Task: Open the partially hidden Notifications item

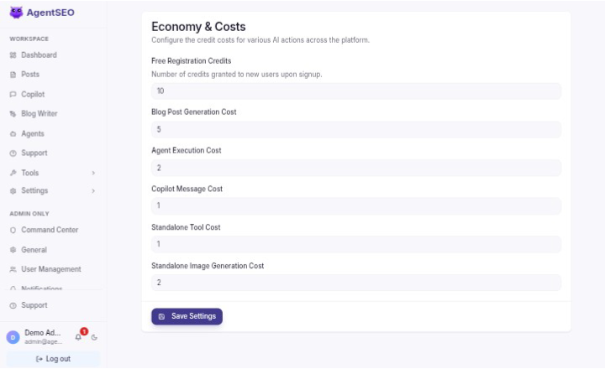Action: [42, 288]
